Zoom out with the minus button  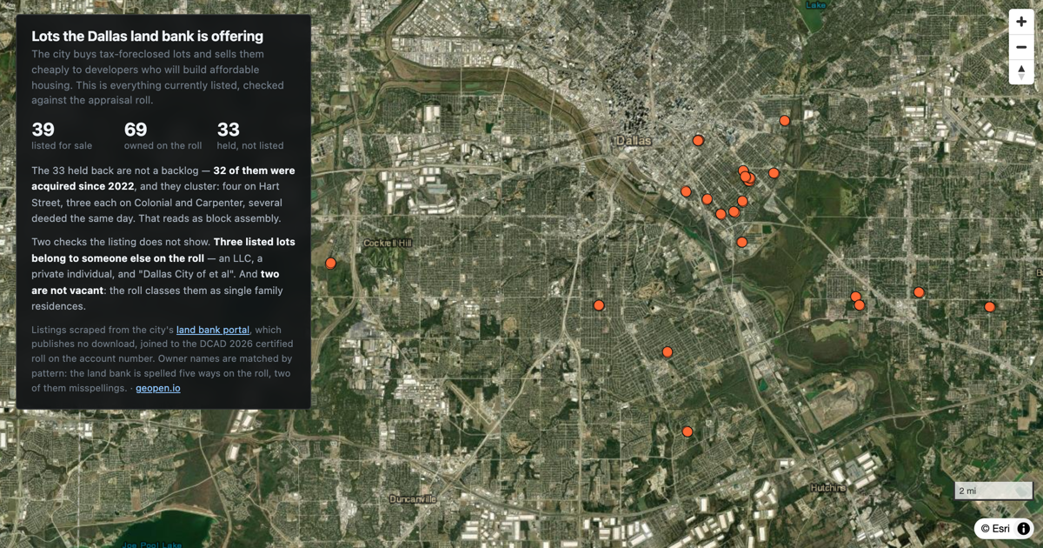coord(1021,47)
